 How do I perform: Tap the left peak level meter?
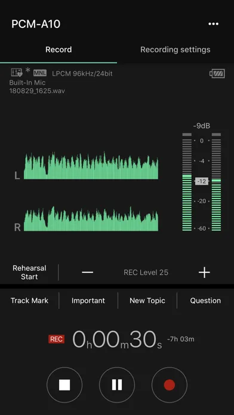pos(187,182)
